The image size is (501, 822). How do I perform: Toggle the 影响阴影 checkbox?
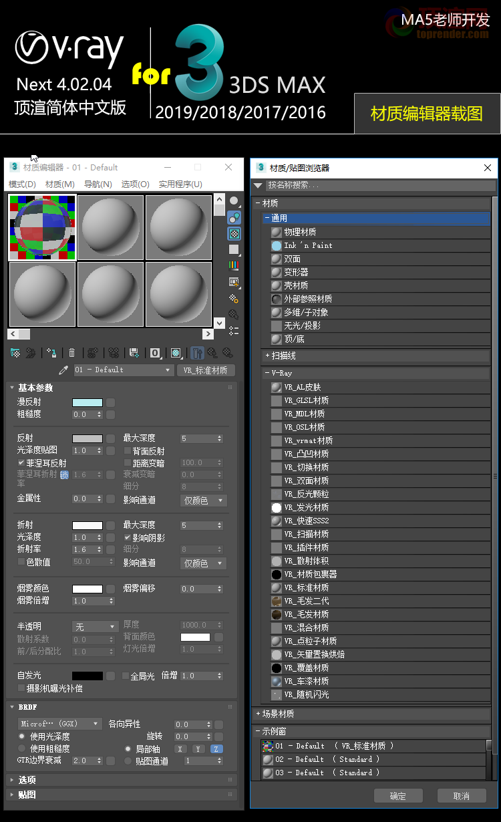128,537
